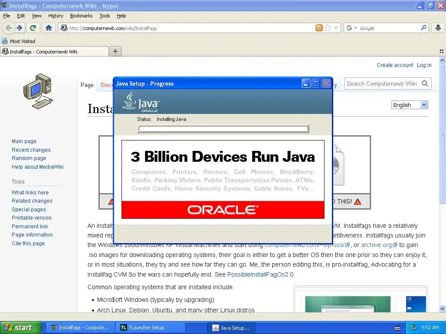
Task: Open Special pages link
Action: pyautogui.click(x=29, y=209)
